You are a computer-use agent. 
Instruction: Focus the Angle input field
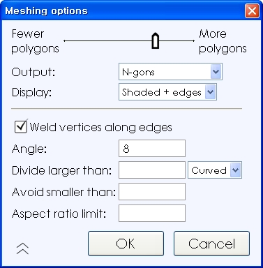pos(152,148)
